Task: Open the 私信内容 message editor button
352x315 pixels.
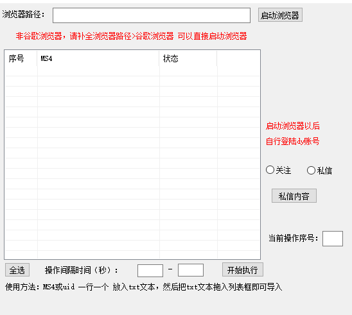Action: tap(294, 196)
